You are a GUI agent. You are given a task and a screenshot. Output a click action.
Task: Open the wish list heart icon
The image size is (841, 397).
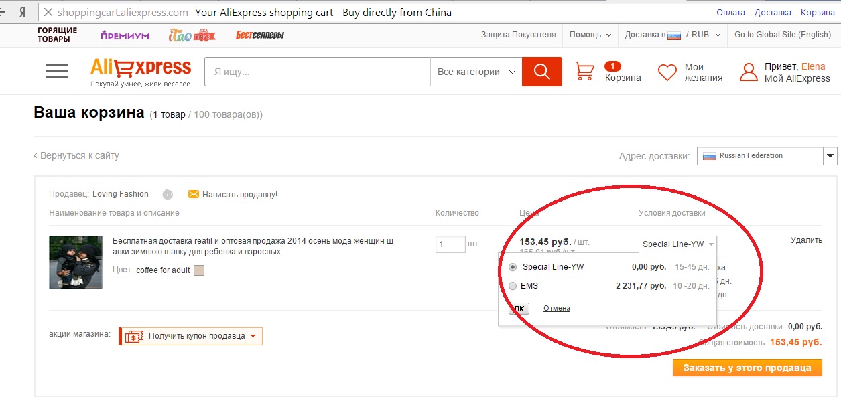pos(667,72)
